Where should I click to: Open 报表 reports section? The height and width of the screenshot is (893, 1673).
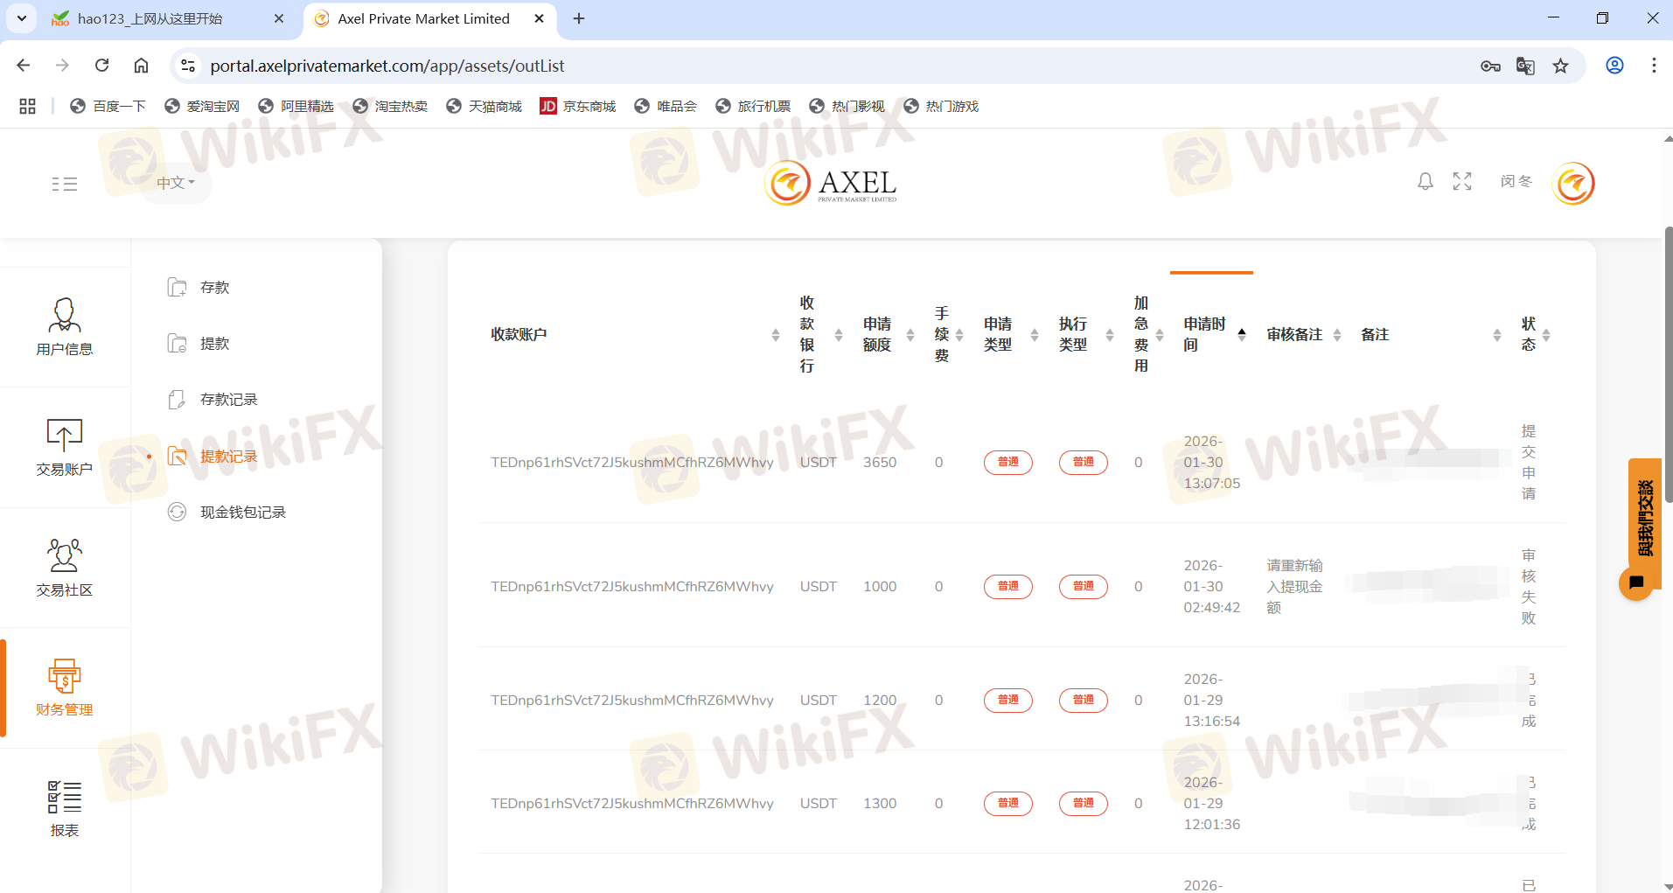coord(64,808)
